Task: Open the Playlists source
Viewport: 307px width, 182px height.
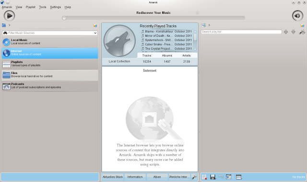Action: (50, 64)
